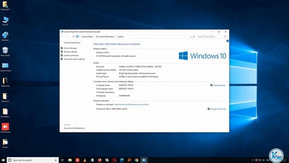Open Task View from taskbar

tap(62, 160)
